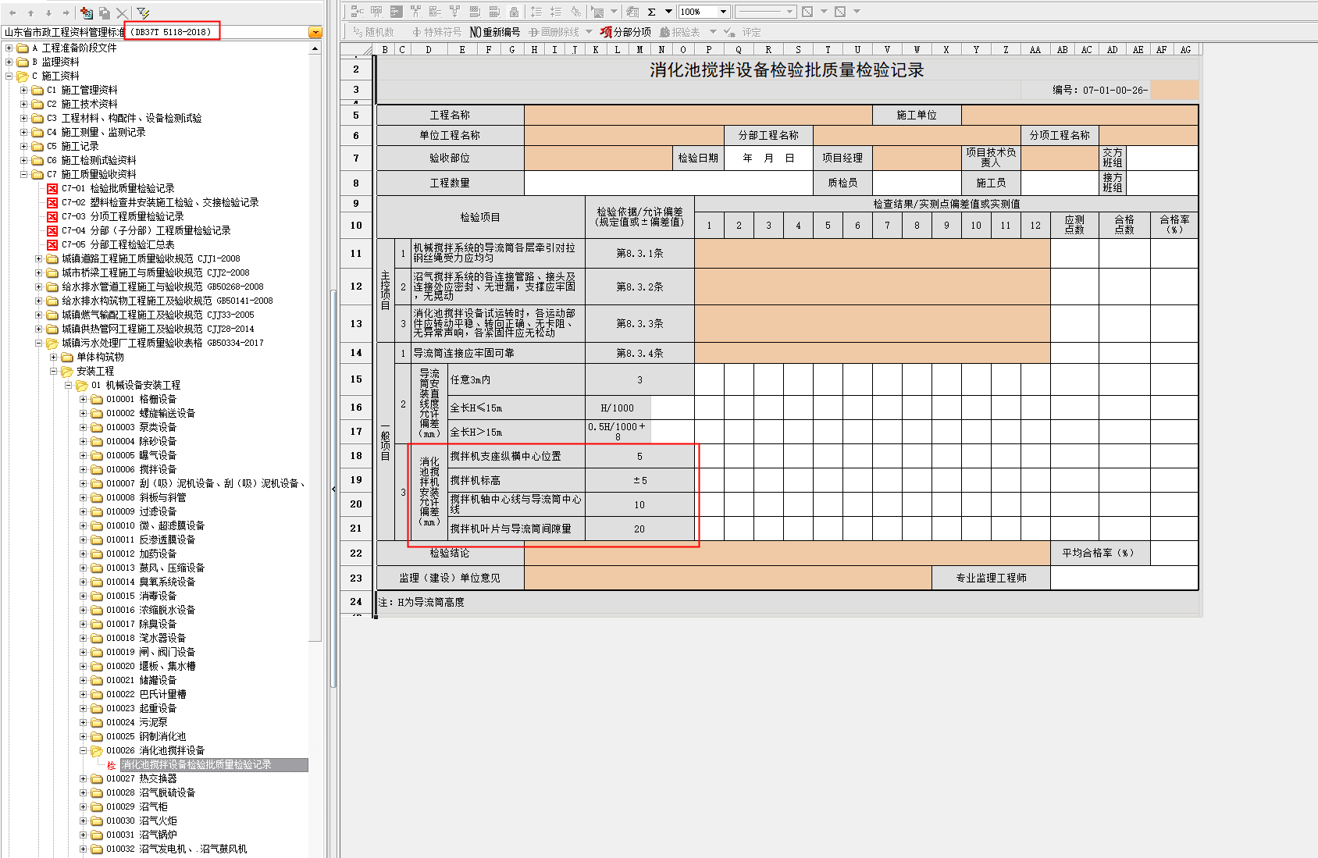
Task: Click the red X icon beside C7-03
Action: [x=52, y=217]
